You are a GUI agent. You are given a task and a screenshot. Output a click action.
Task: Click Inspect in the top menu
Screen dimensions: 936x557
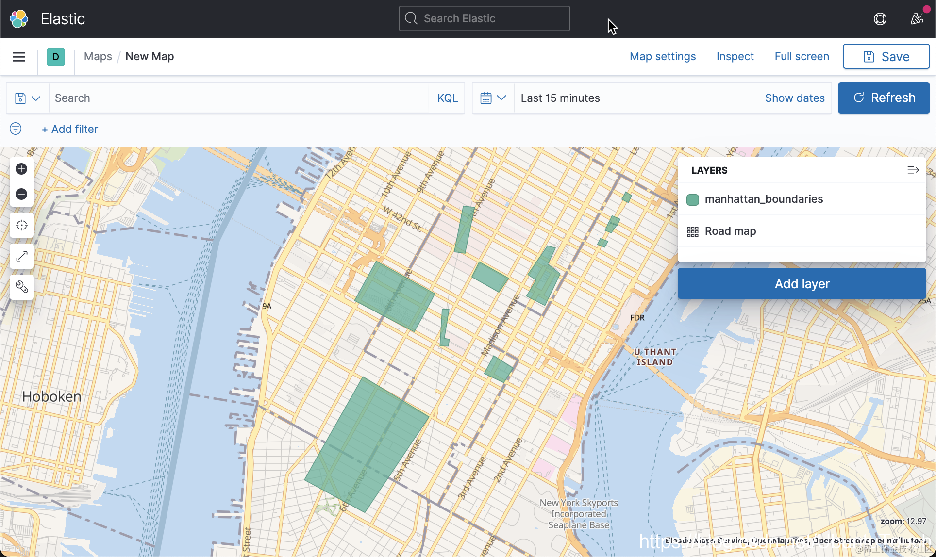[x=735, y=56]
